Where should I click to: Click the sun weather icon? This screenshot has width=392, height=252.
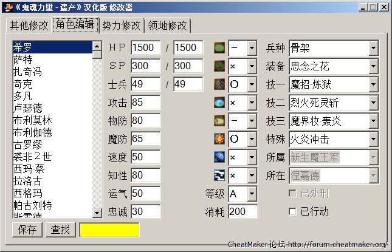tap(219, 139)
